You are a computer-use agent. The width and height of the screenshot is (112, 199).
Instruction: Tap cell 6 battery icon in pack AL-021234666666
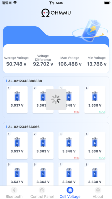[x=43, y=173]
